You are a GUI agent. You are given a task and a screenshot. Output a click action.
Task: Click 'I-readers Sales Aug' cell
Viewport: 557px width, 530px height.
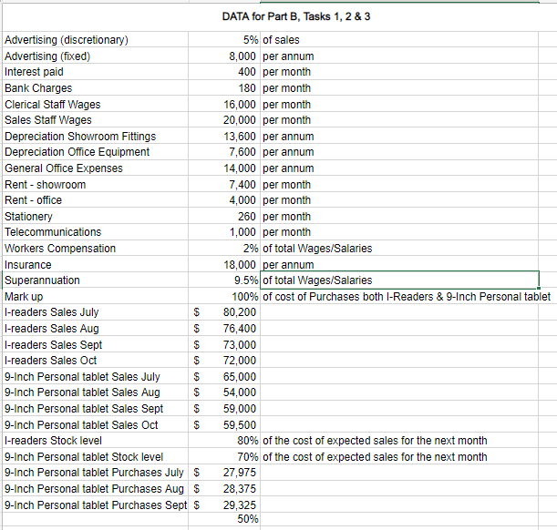tap(95, 329)
